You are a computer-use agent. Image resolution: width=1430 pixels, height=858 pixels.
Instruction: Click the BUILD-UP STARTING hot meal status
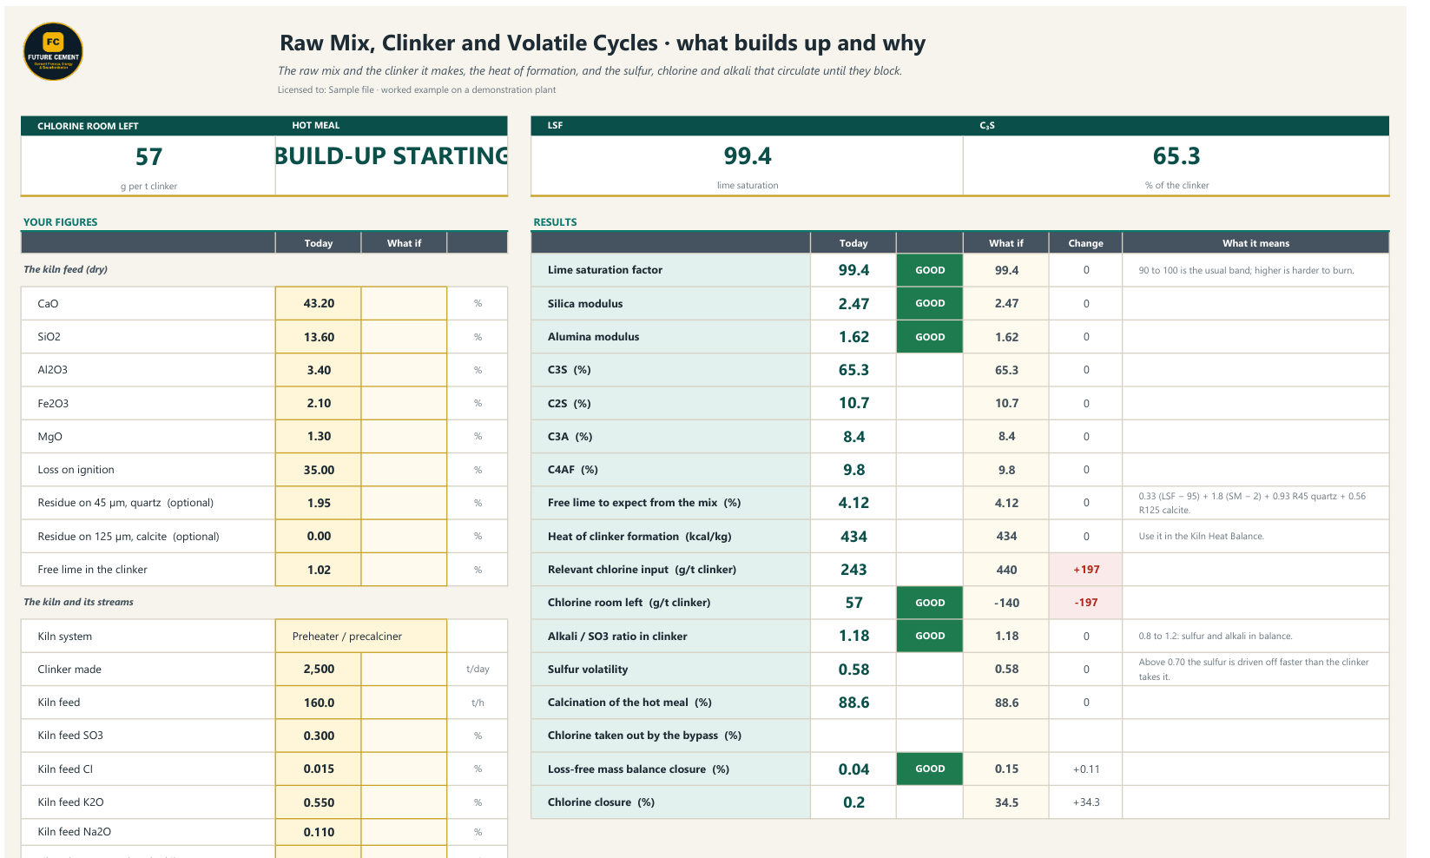pos(392,156)
